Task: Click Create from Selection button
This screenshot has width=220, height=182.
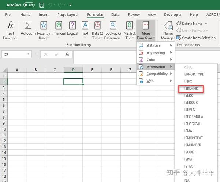Action: [x=196, y=38]
